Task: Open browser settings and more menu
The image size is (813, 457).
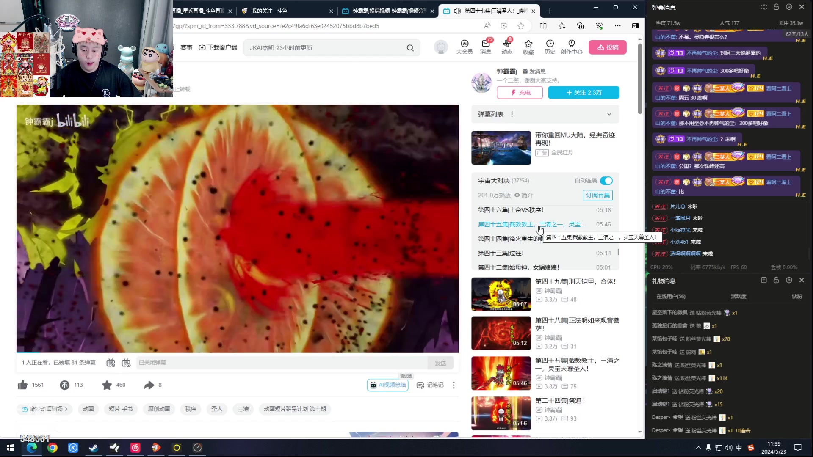Action: click(618, 26)
